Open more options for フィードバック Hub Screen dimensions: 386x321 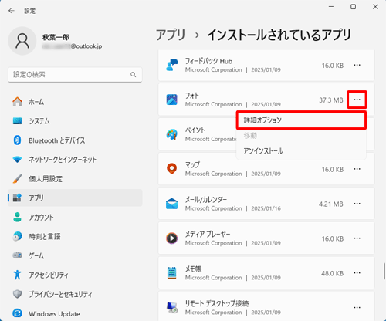click(x=357, y=65)
